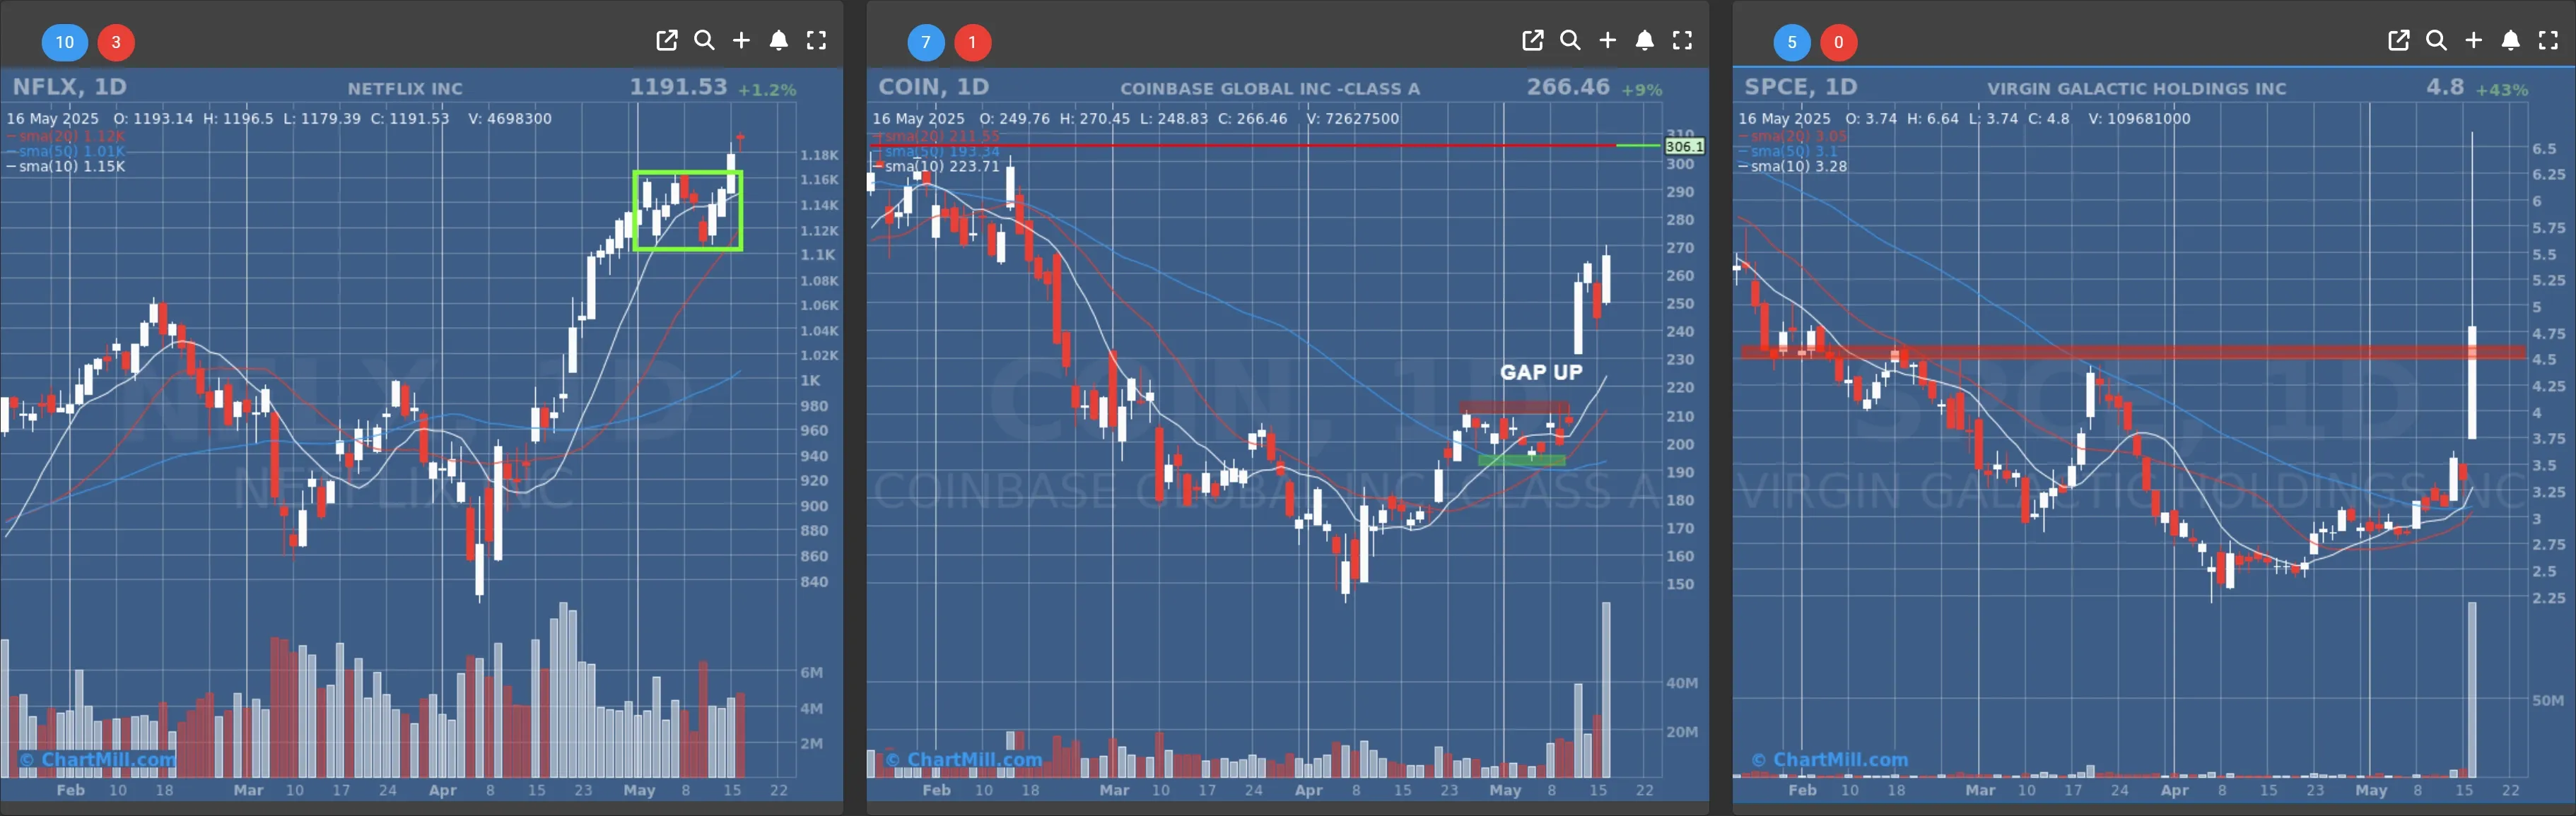Add NFLX with the plus icon
Image resolution: width=2576 pixels, height=816 pixels.
[x=741, y=40]
